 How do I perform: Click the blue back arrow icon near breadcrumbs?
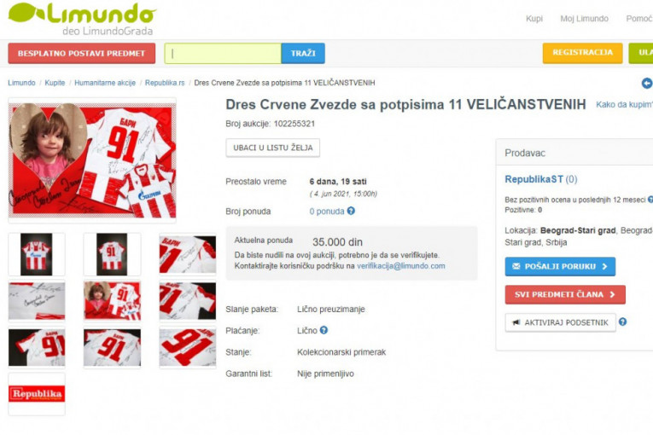pos(647,84)
